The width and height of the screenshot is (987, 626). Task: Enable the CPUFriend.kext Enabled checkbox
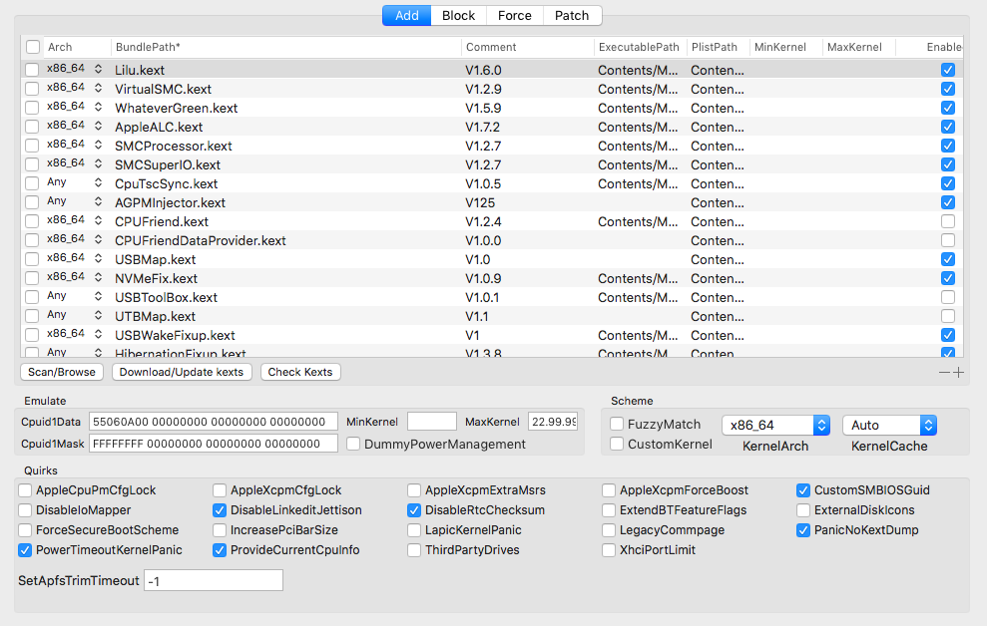948,221
